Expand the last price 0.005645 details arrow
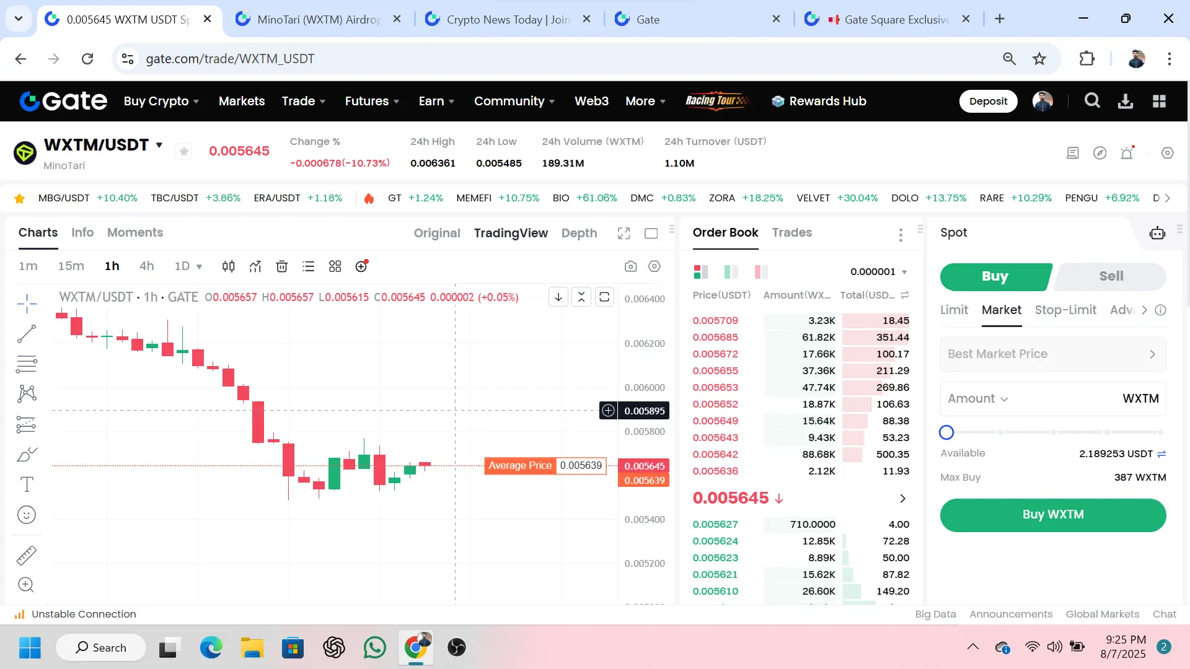The height and width of the screenshot is (669, 1190). (x=902, y=499)
